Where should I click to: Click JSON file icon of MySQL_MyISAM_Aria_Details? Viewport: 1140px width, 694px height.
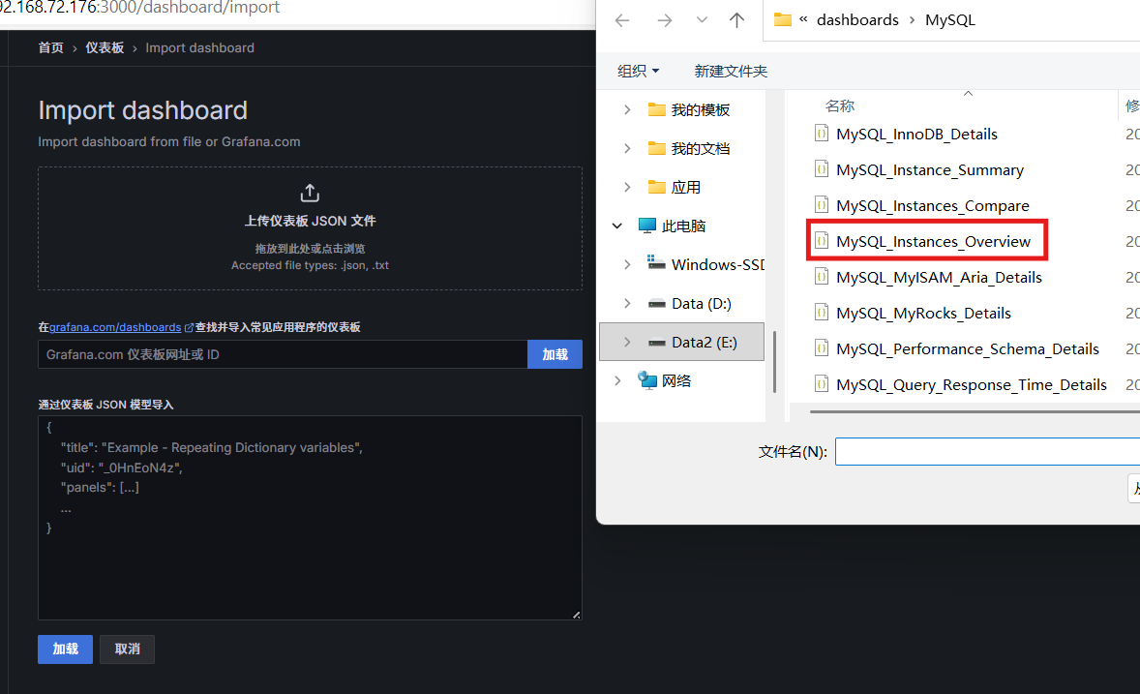pos(822,277)
